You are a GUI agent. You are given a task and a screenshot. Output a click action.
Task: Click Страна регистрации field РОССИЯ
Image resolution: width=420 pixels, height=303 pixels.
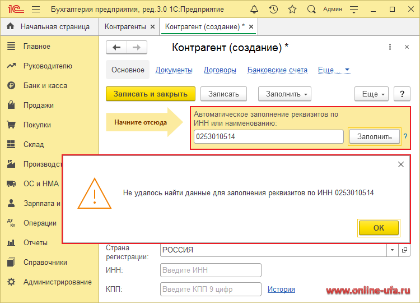click(273, 250)
